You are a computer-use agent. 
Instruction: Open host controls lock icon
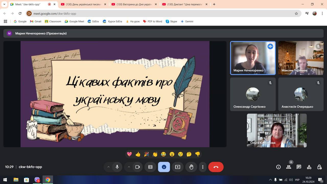(319, 167)
